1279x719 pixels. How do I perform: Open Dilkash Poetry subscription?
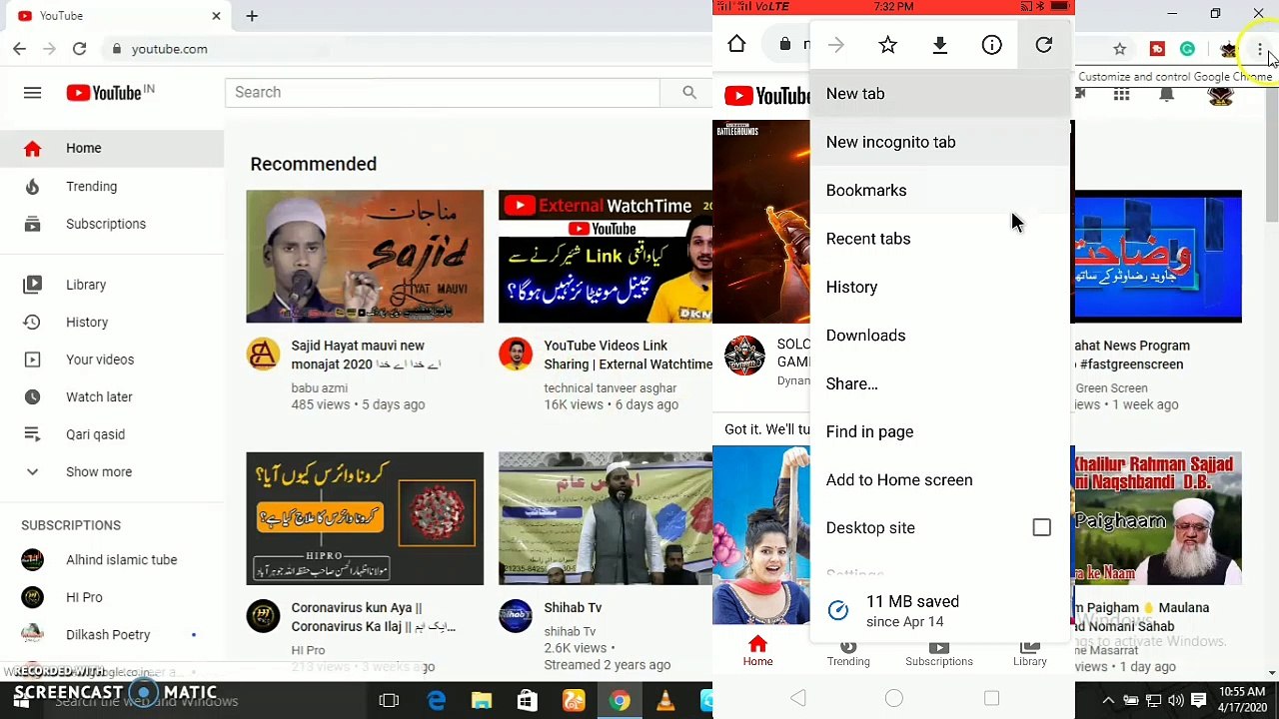click(x=112, y=634)
